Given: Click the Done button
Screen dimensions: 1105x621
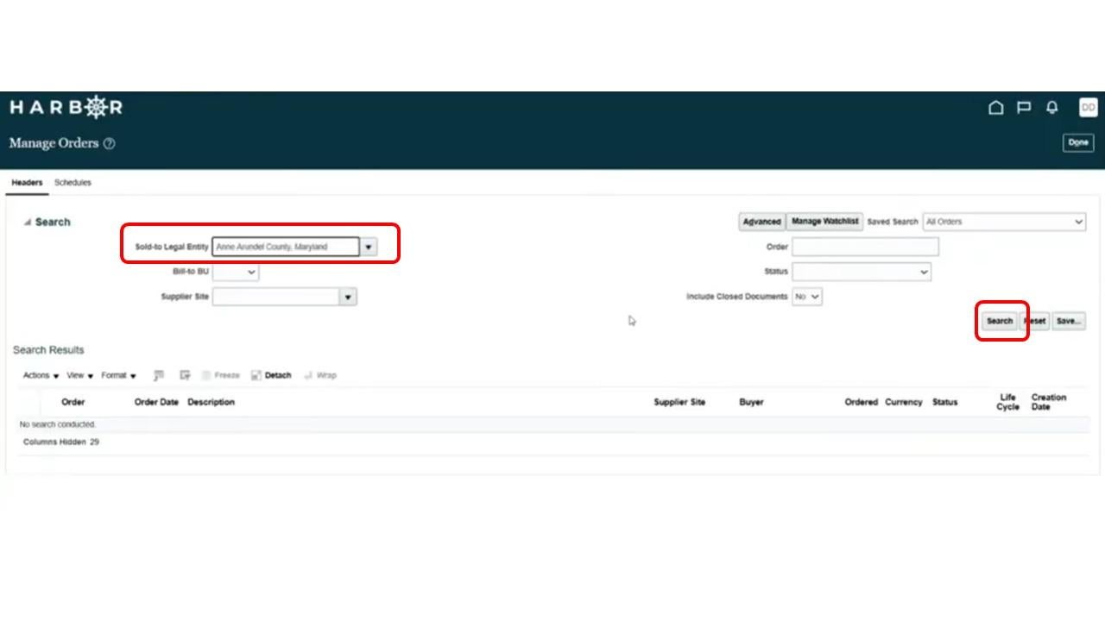Looking at the screenshot, I should 1078,142.
